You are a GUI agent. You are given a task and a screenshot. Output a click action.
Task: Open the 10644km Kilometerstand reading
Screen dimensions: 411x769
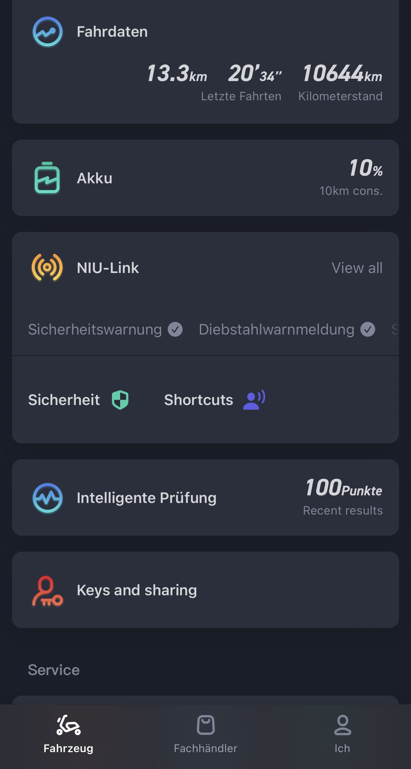click(x=342, y=81)
